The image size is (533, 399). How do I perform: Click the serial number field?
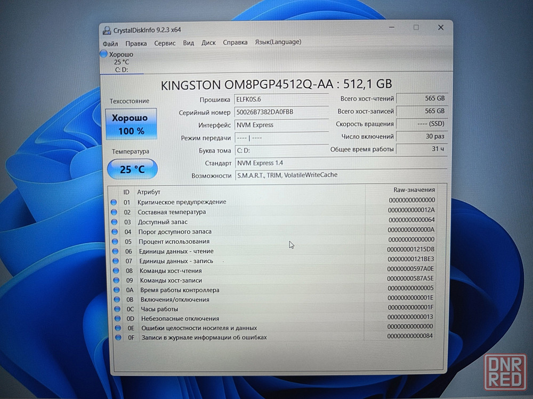pos(281,112)
